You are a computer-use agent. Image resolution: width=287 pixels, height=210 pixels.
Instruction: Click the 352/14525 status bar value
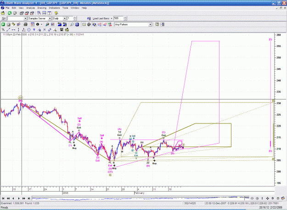[x=190, y=203]
